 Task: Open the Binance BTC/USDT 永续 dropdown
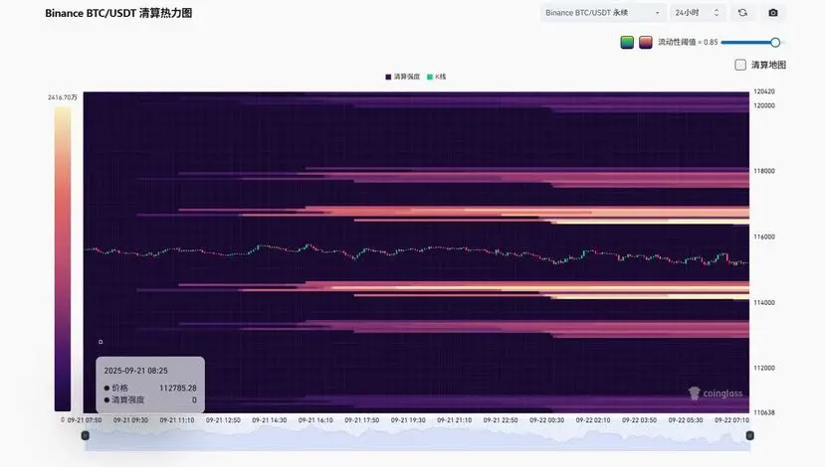click(x=603, y=13)
